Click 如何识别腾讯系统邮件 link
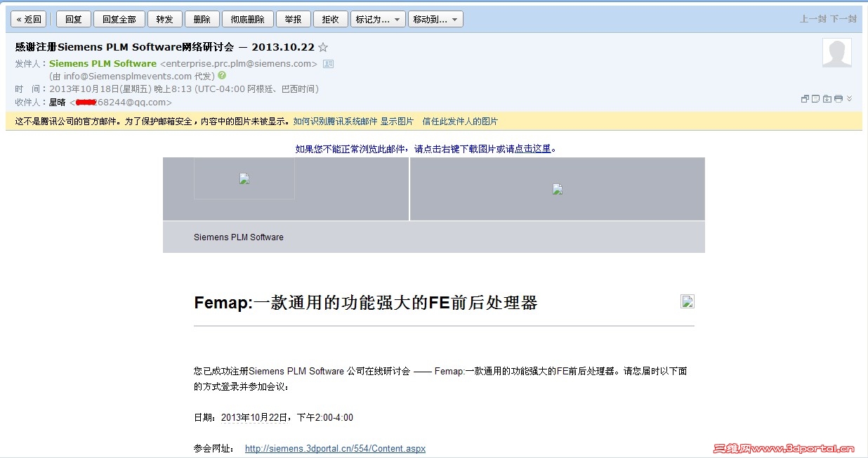The width and height of the screenshot is (868, 458). tap(335, 122)
